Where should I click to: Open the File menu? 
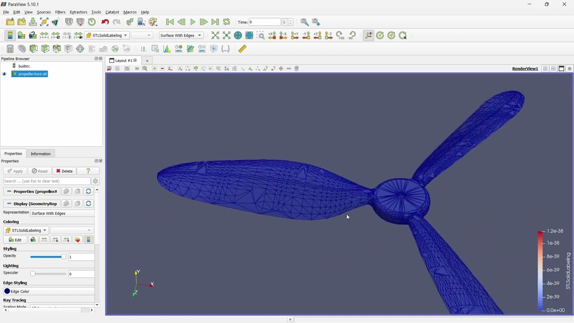pyautogui.click(x=6, y=12)
